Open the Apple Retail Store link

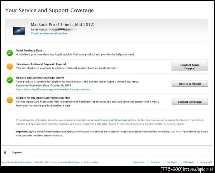(x=70, y=162)
